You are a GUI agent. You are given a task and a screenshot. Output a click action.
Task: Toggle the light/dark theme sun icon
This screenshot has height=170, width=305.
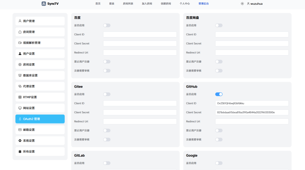(x=242, y=4)
